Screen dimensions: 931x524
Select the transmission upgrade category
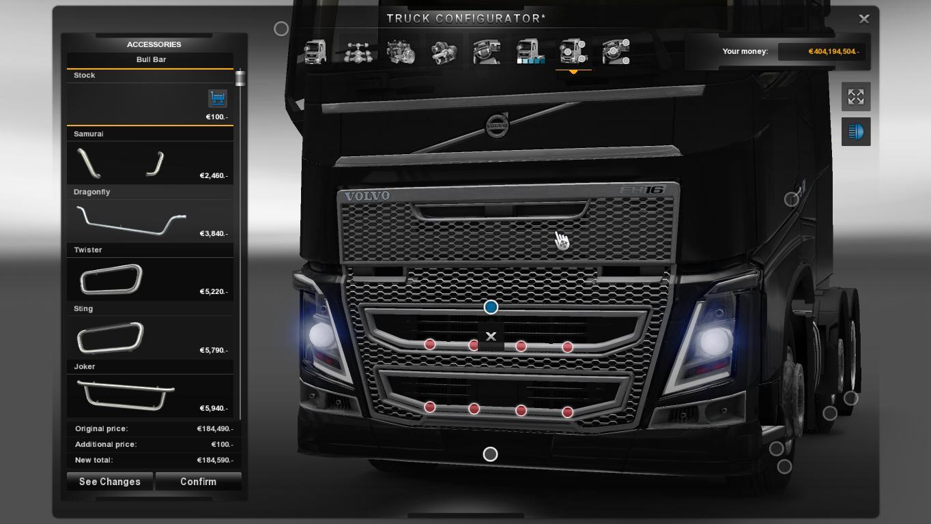tap(444, 52)
